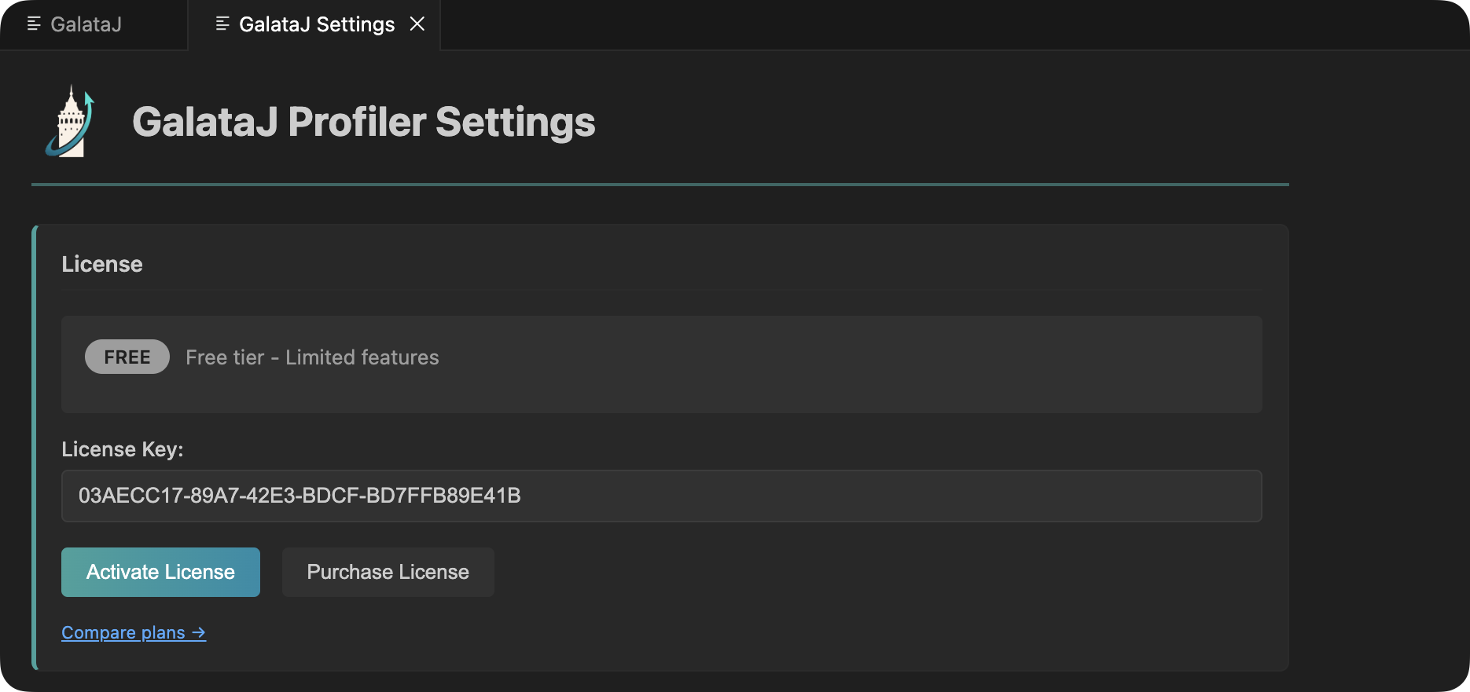Image resolution: width=1470 pixels, height=692 pixels.
Task: Click the list icon on the GalataJ Settings tab
Action: [x=222, y=24]
